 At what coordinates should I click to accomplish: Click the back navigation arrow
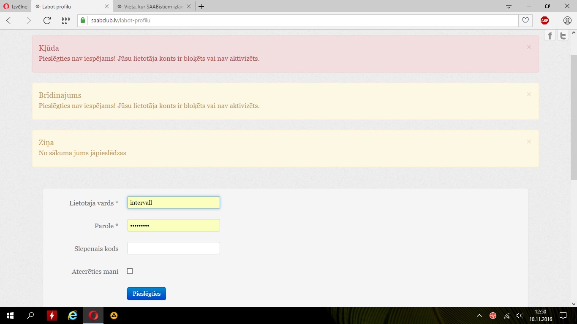click(9, 20)
